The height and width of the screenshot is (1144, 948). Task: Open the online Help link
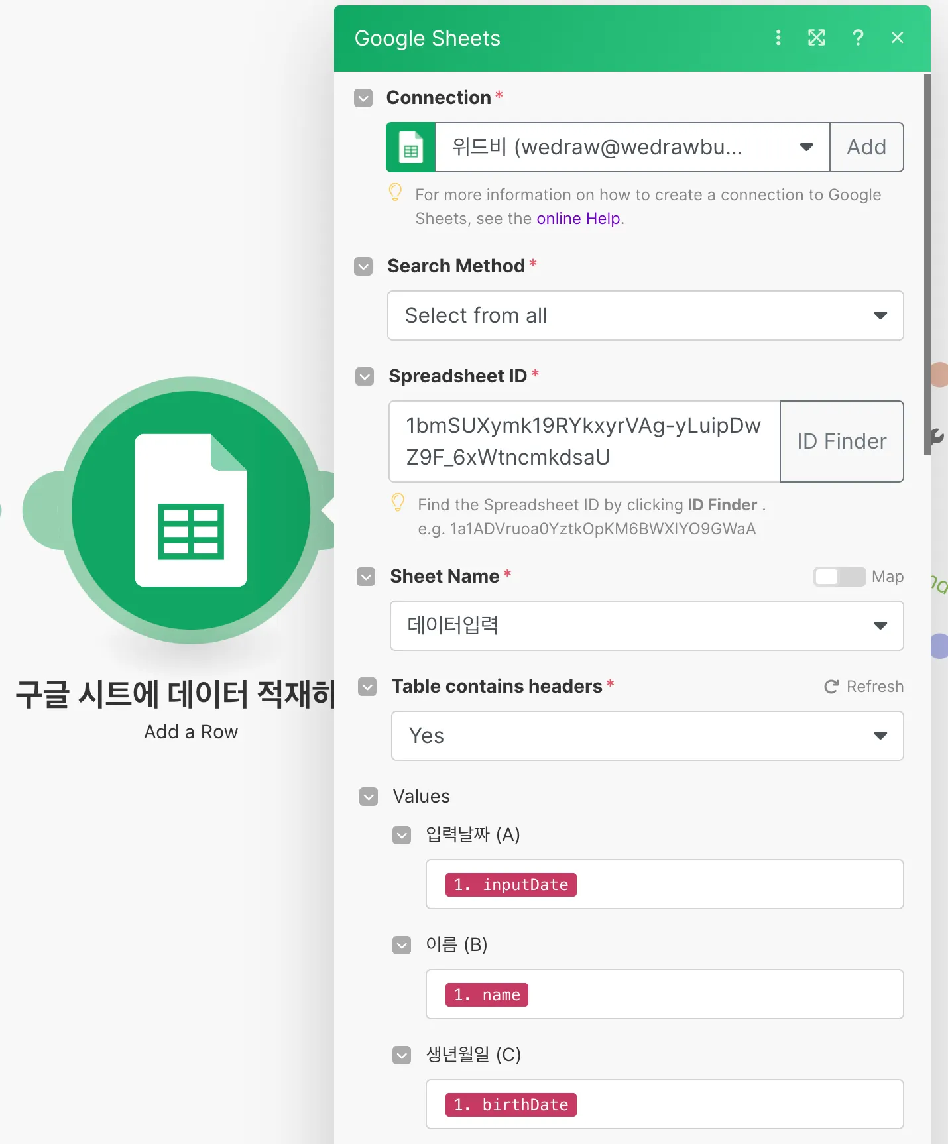[x=578, y=219]
